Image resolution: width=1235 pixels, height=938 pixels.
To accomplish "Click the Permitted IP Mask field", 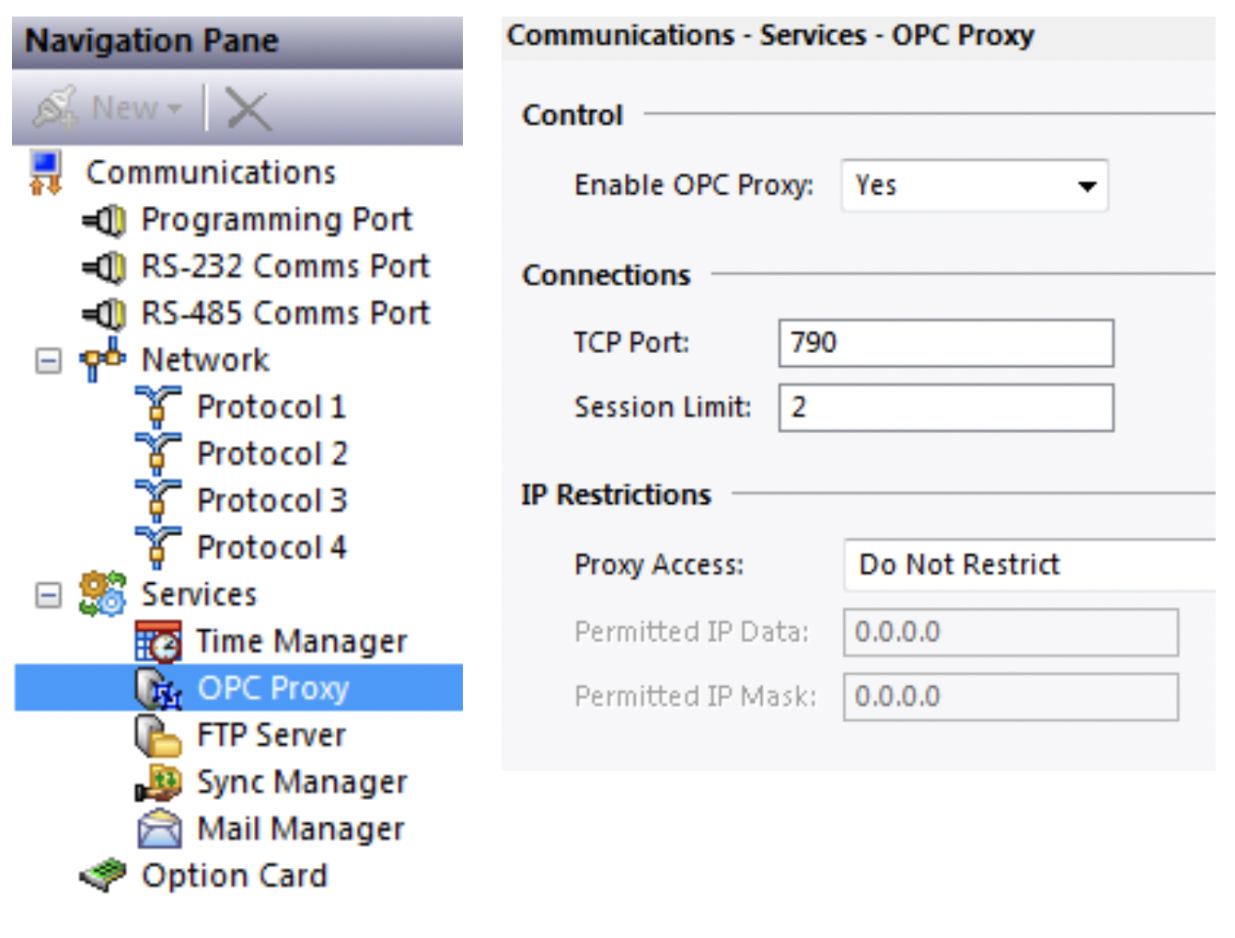I will (1010, 696).
